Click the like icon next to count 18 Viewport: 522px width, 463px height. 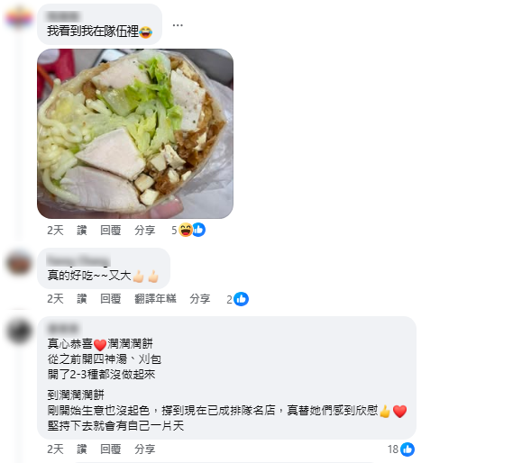(408, 449)
